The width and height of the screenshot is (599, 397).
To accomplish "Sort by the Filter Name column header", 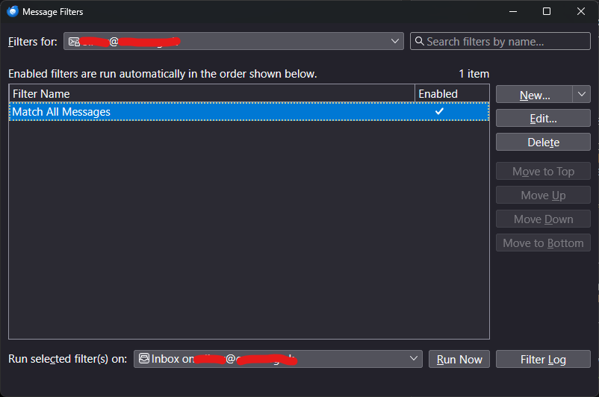I will click(x=211, y=93).
